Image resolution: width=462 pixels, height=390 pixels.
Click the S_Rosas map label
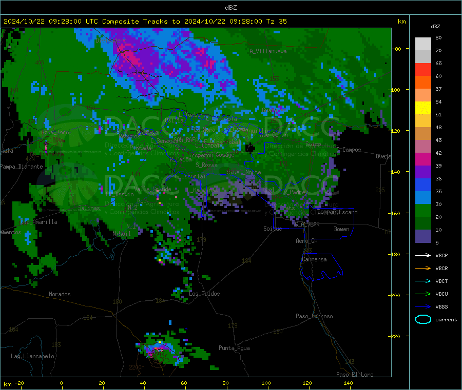[206, 165]
